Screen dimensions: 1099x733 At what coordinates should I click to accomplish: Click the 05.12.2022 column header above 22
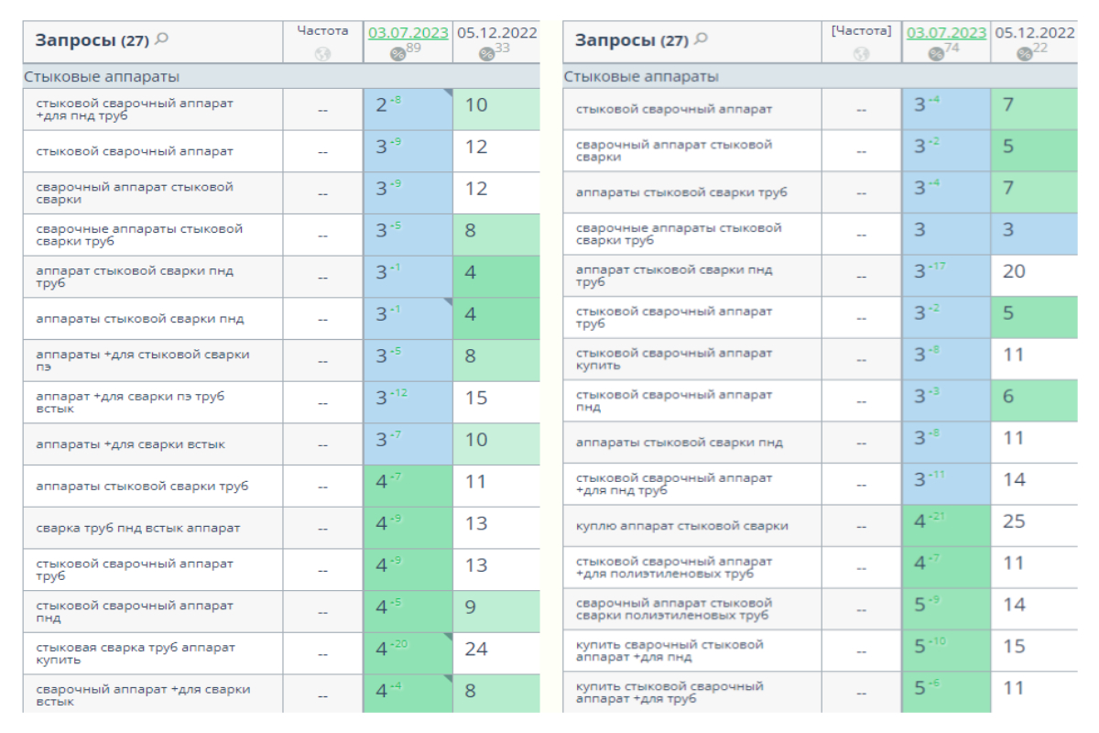click(x=1035, y=33)
